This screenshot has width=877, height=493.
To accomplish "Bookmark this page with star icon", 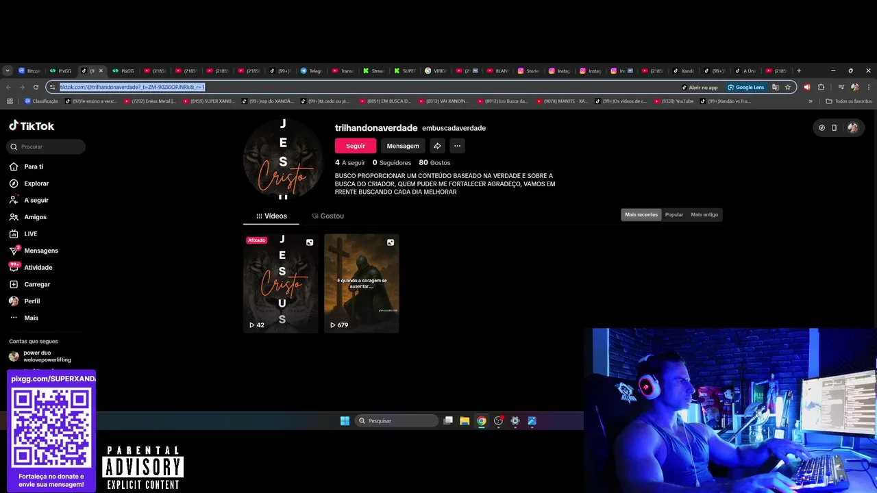I will (788, 87).
